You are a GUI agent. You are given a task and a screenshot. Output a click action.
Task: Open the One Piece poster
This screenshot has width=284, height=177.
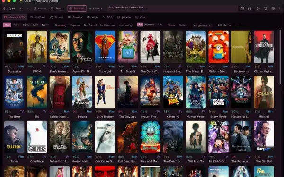(x=37, y=137)
